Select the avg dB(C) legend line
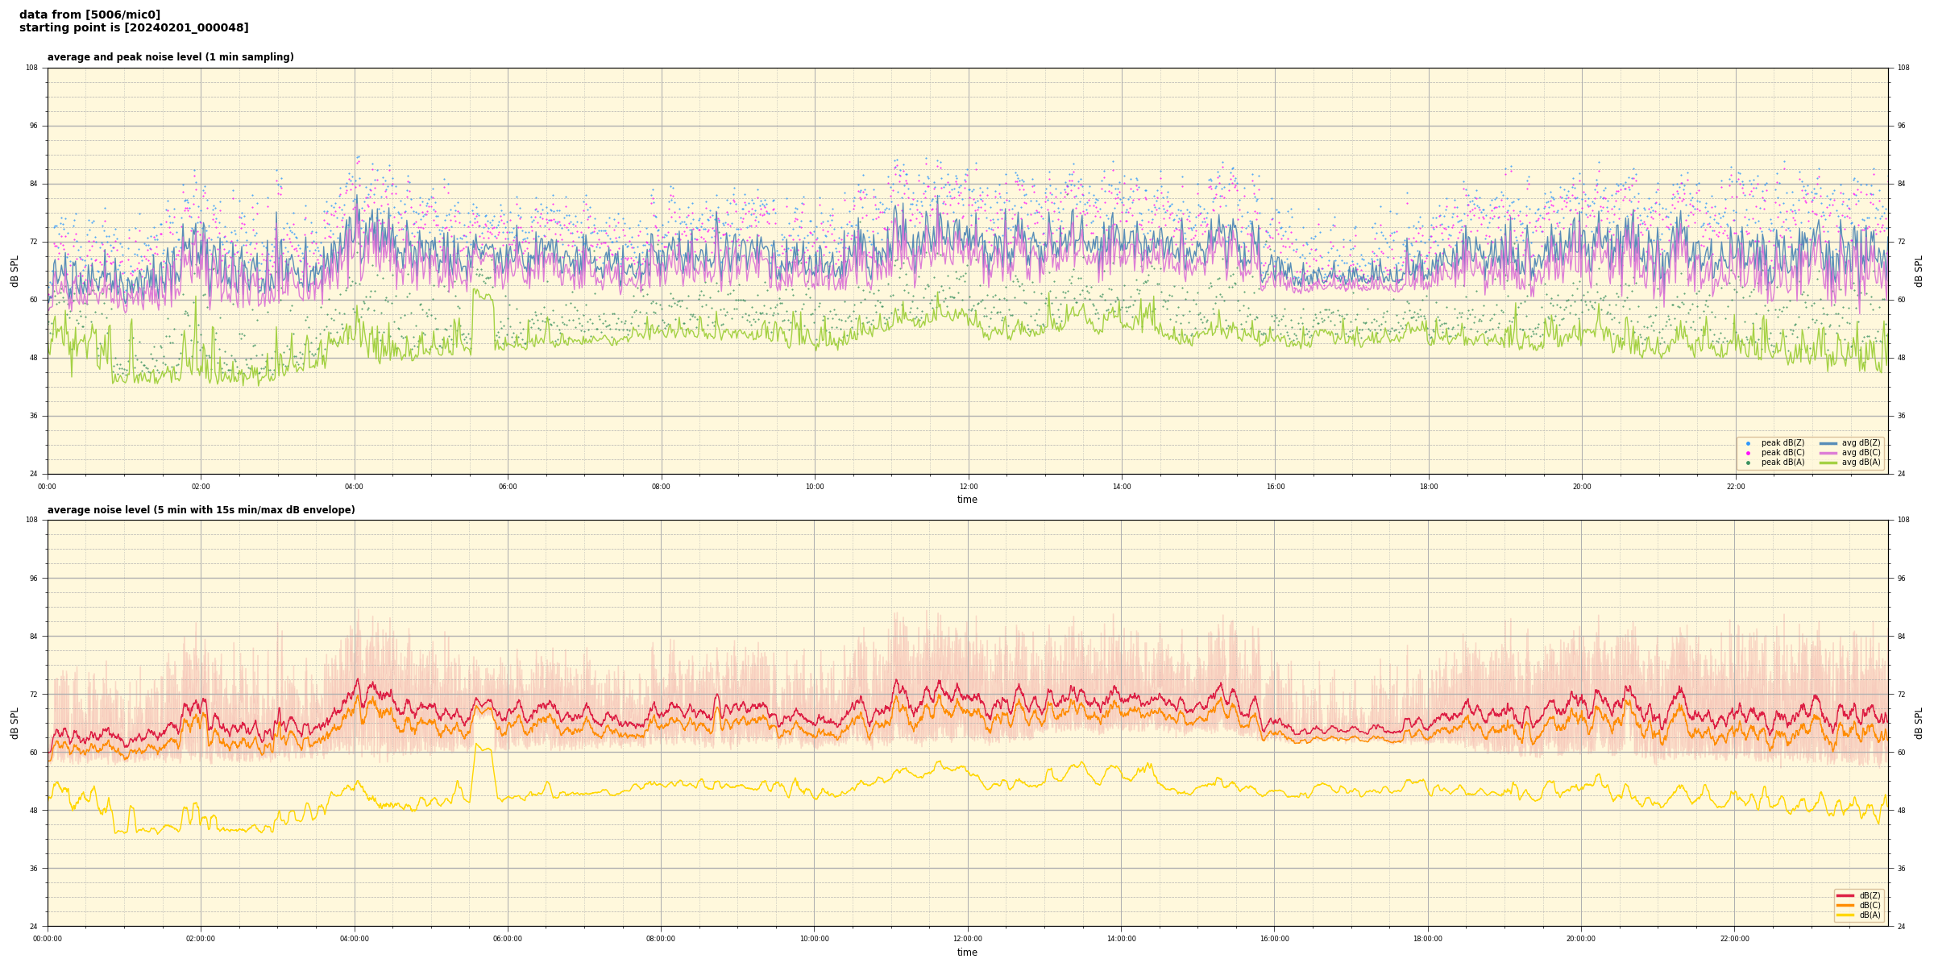The image size is (1934, 967). coord(1828,453)
